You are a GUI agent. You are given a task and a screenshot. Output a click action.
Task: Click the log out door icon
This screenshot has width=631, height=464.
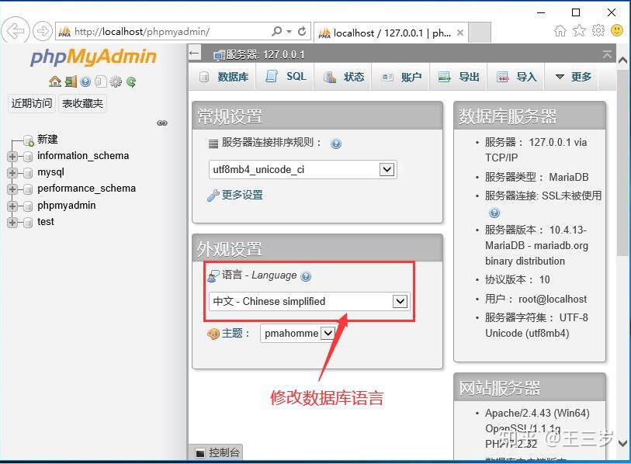point(71,81)
